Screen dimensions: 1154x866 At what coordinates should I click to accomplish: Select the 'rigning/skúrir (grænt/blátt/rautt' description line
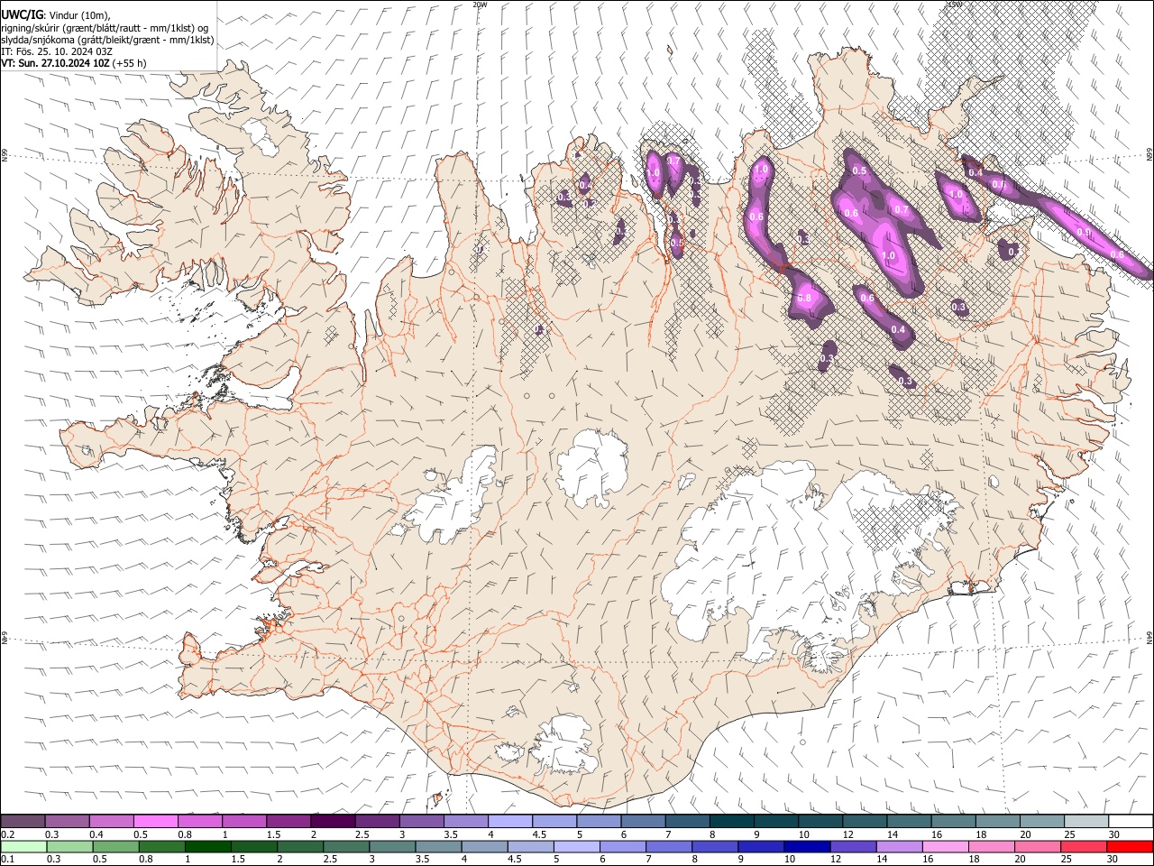click(105, 28)
